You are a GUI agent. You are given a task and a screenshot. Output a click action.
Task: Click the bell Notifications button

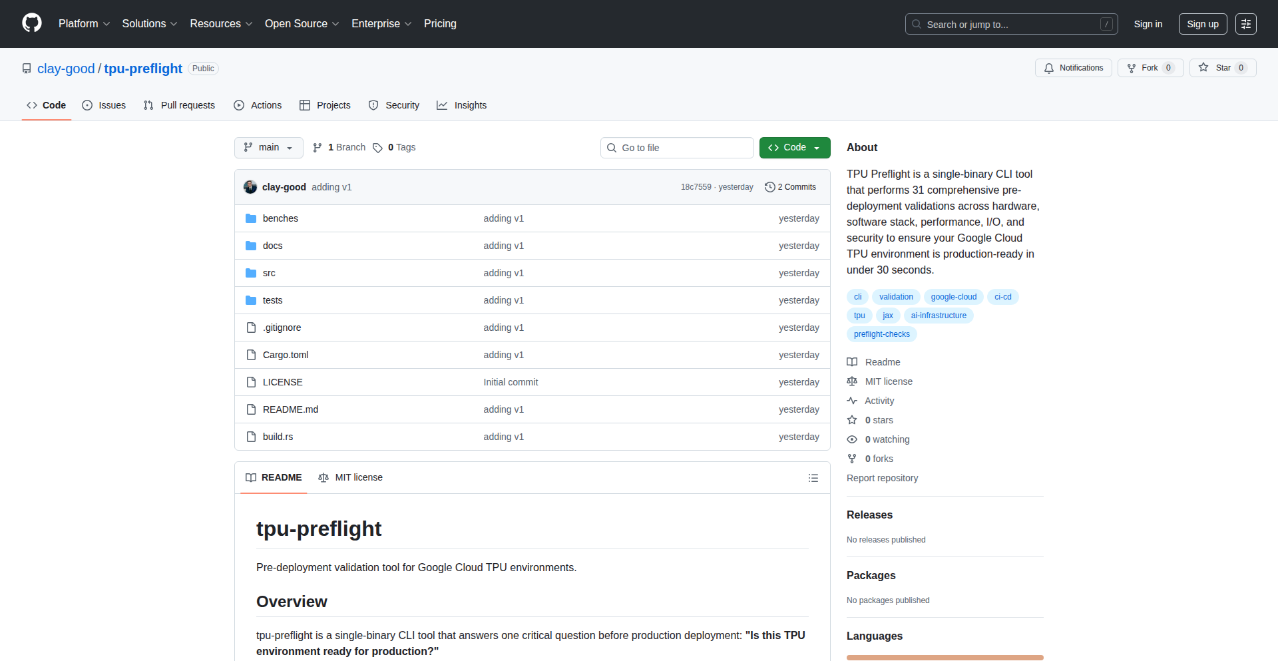pos(1073,68)
